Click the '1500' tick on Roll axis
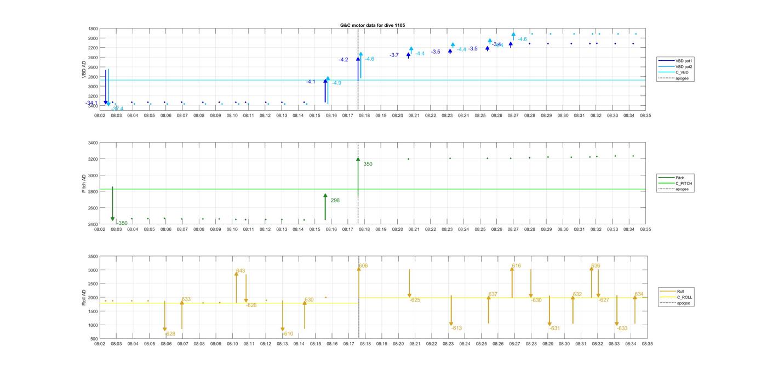 [93, 311]
